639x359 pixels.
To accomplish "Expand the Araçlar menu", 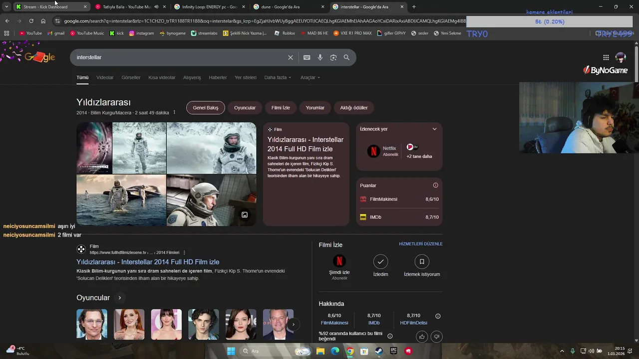I will tap(310, 78).
